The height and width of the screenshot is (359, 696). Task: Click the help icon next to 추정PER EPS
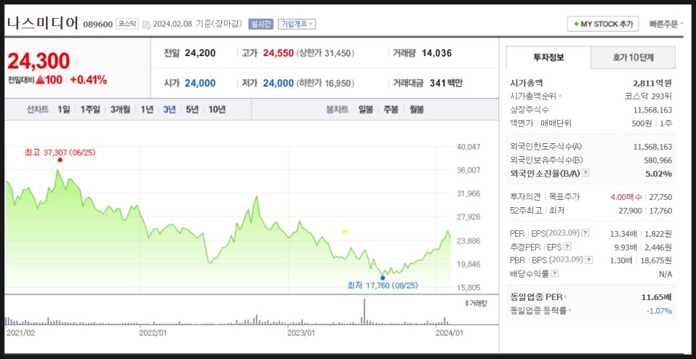pyautogui.click(x=567, y=247)
